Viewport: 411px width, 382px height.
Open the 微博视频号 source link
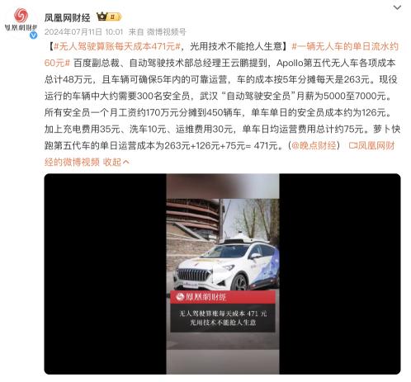click(166, 32)
